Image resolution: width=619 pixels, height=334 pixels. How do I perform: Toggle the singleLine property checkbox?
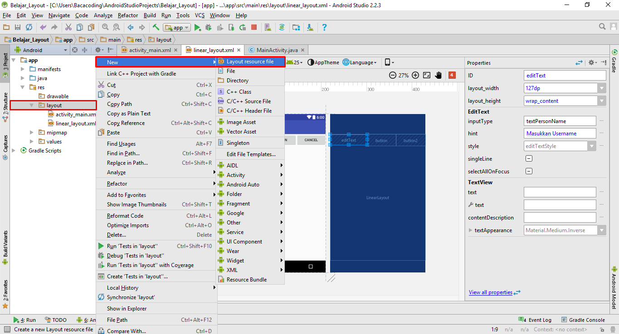point(529,158)
